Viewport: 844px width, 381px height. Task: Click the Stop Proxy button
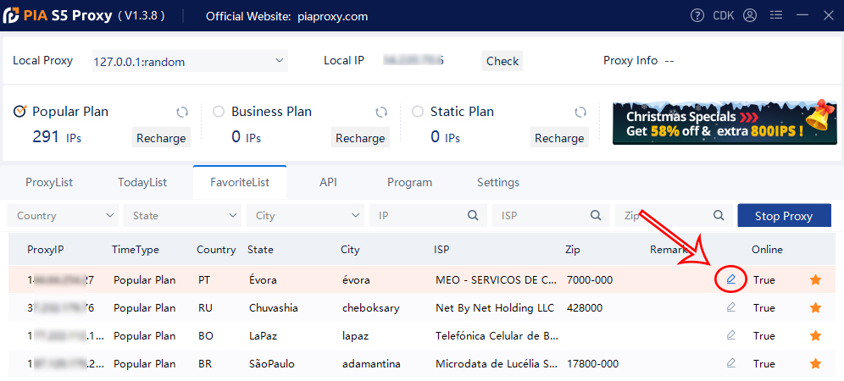click(784, 216)
